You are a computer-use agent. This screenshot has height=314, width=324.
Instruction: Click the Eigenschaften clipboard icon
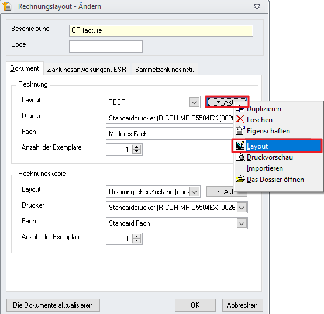click(240, 130)
